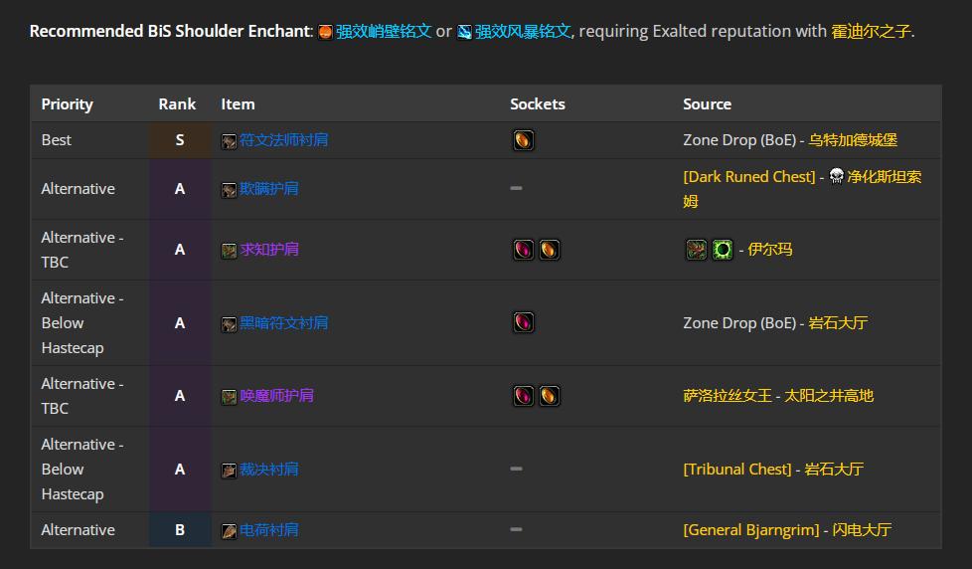Click the skull icon before 净化斯坦索姆
The image size is (972, 569).
tap(836, 177)
